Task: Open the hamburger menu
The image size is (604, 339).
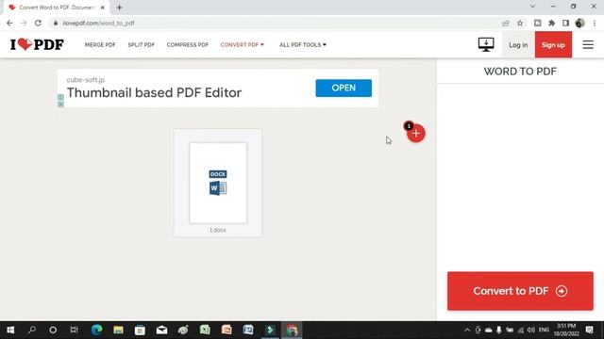Action: 588,44
